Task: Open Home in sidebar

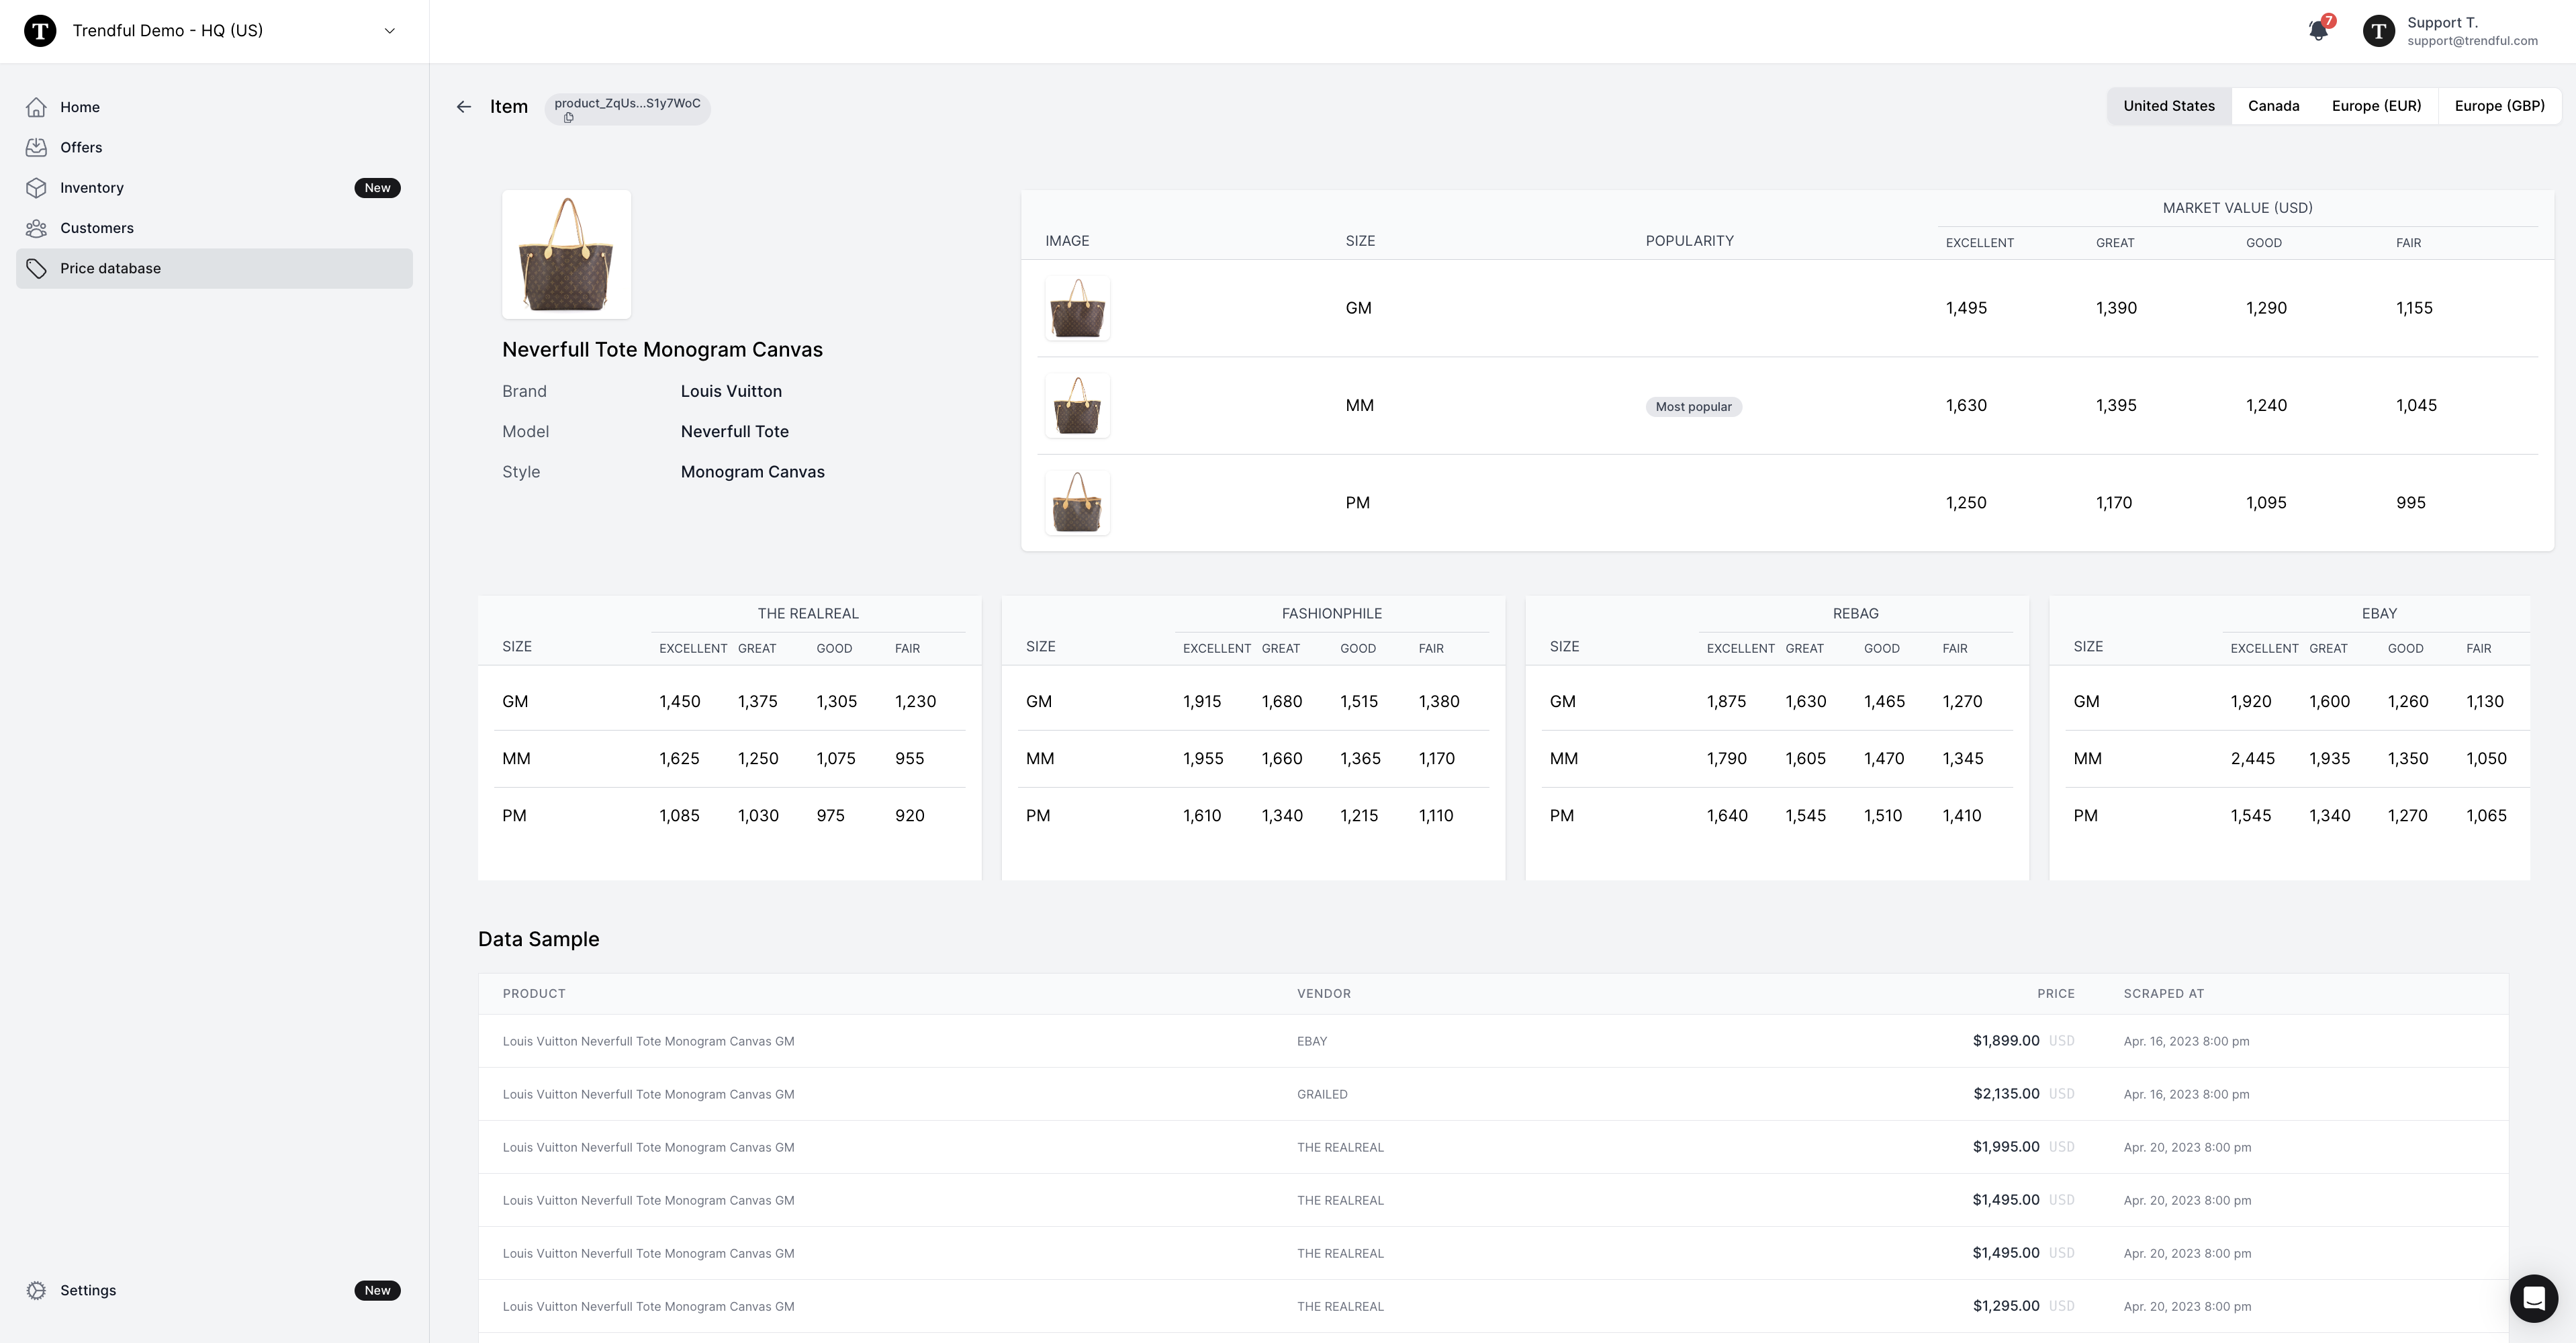Action: coord(214,107)
